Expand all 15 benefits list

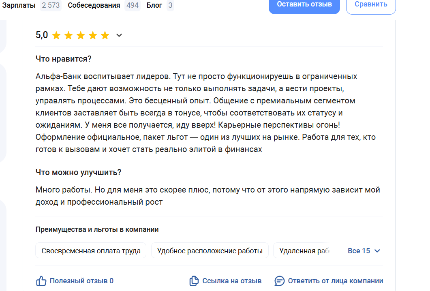pyautogui.click(x=359, y=251)
